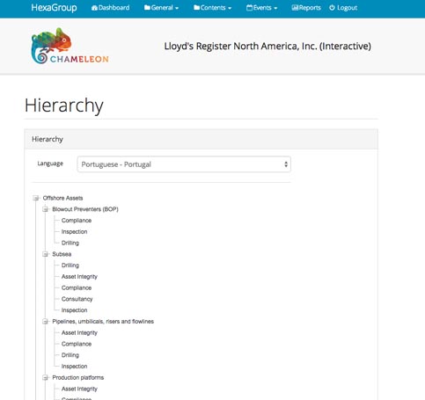This screenshot has height=400, width=425.
Task: Open the Reports page
Action: 306,8
